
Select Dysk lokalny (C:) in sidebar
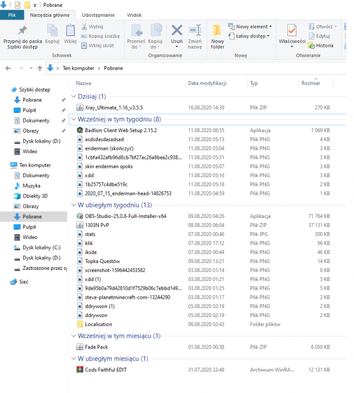41,247
